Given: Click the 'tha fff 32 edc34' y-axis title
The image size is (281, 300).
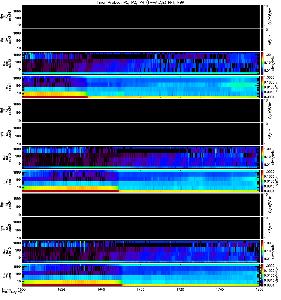Looking at the screenshot, I should point(6,16).
